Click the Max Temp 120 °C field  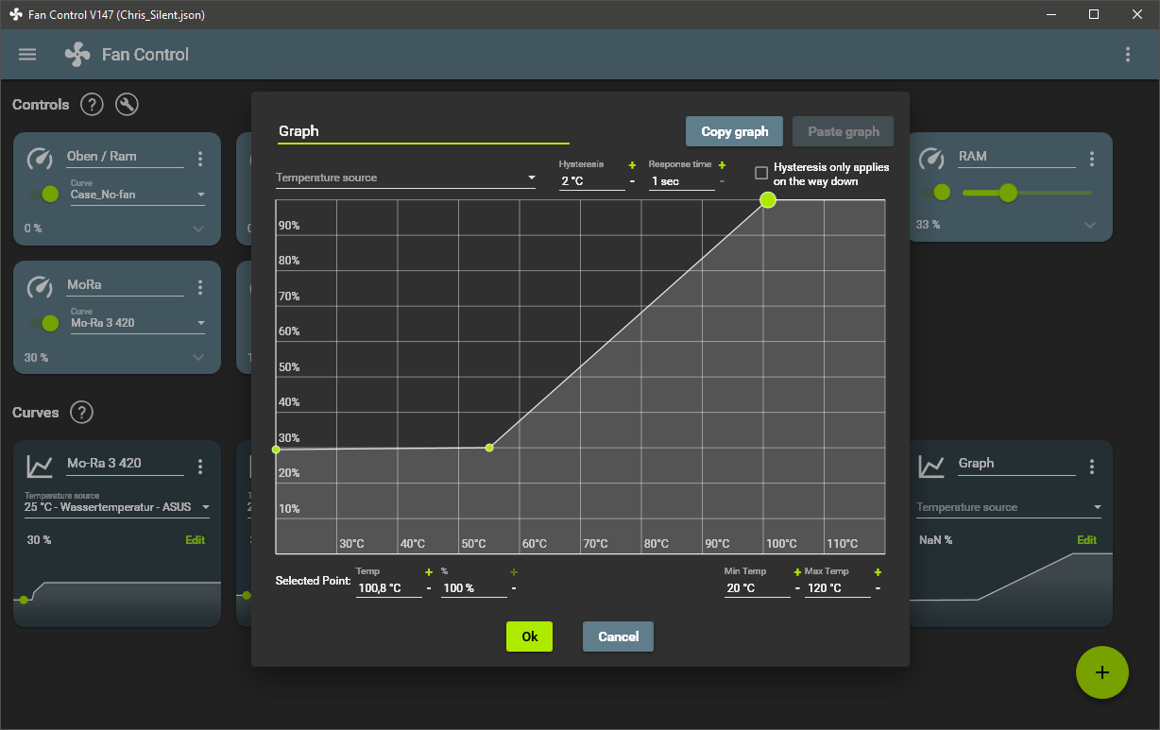[837, 587]
